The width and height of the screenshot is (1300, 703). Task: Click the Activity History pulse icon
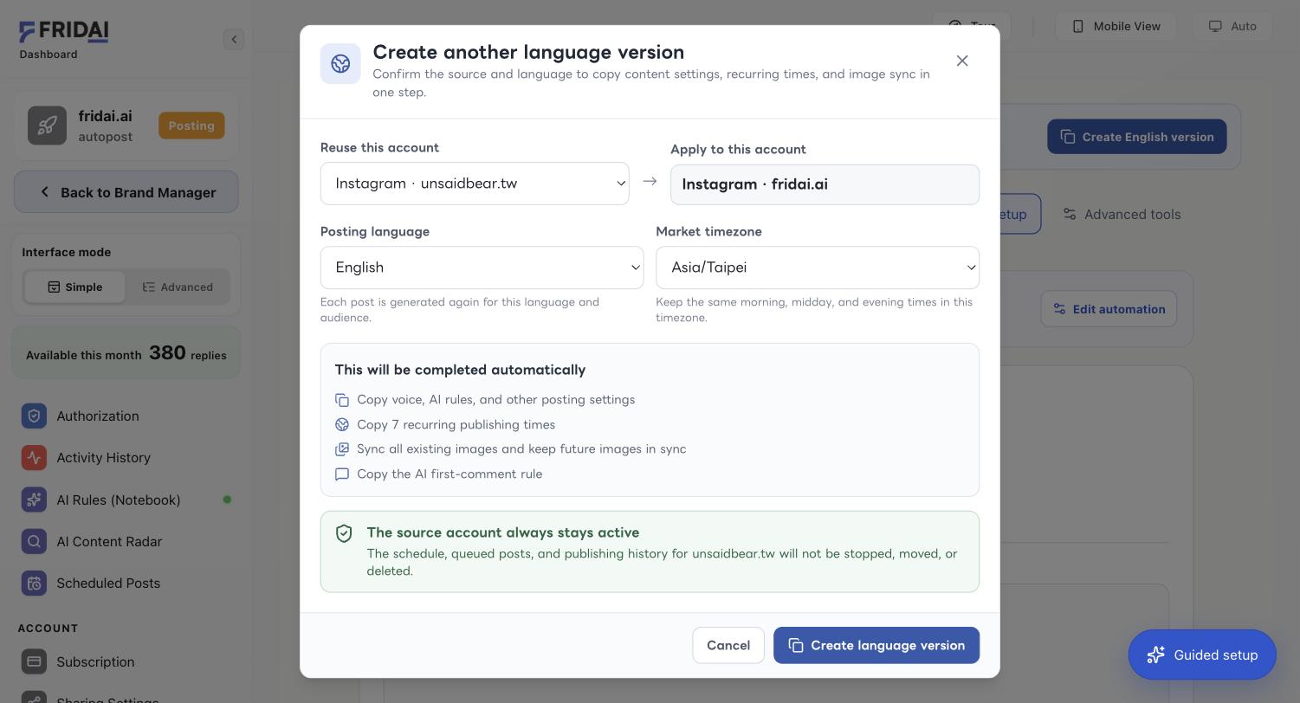pos(34,458)
